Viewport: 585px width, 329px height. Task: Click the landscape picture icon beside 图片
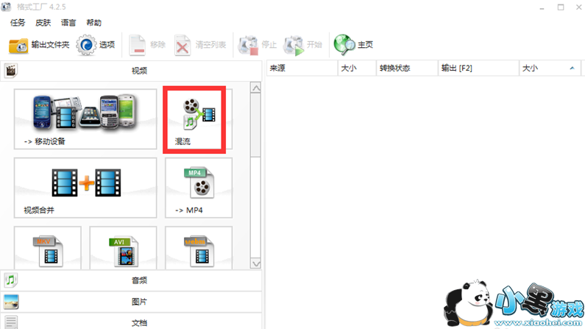click(11, 302)
